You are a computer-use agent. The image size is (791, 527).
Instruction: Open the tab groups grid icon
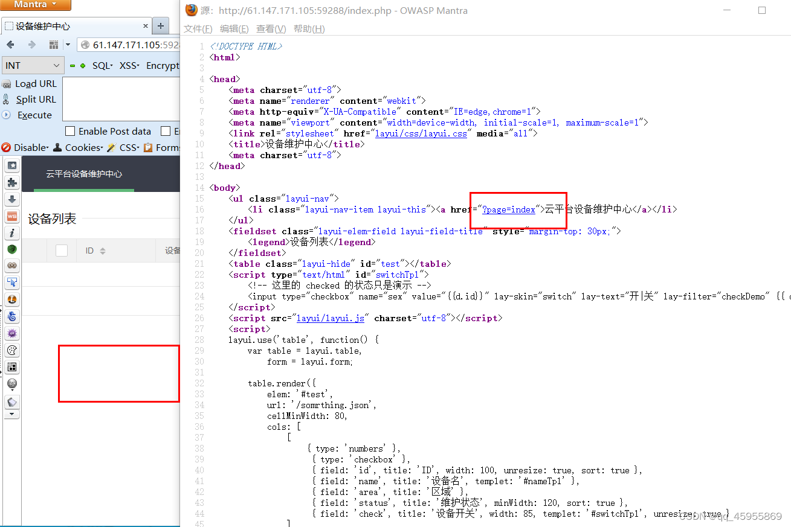(53, 45)
